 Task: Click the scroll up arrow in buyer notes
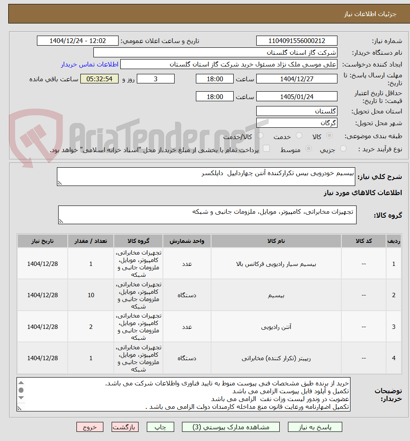(x=21, y=383)
